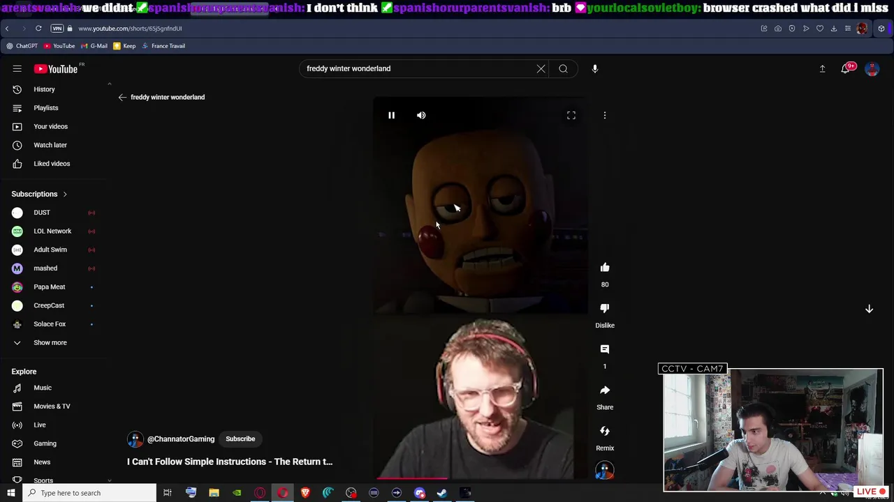Open Steam from the taskbar
894x502 pixels.
(442, 493)
